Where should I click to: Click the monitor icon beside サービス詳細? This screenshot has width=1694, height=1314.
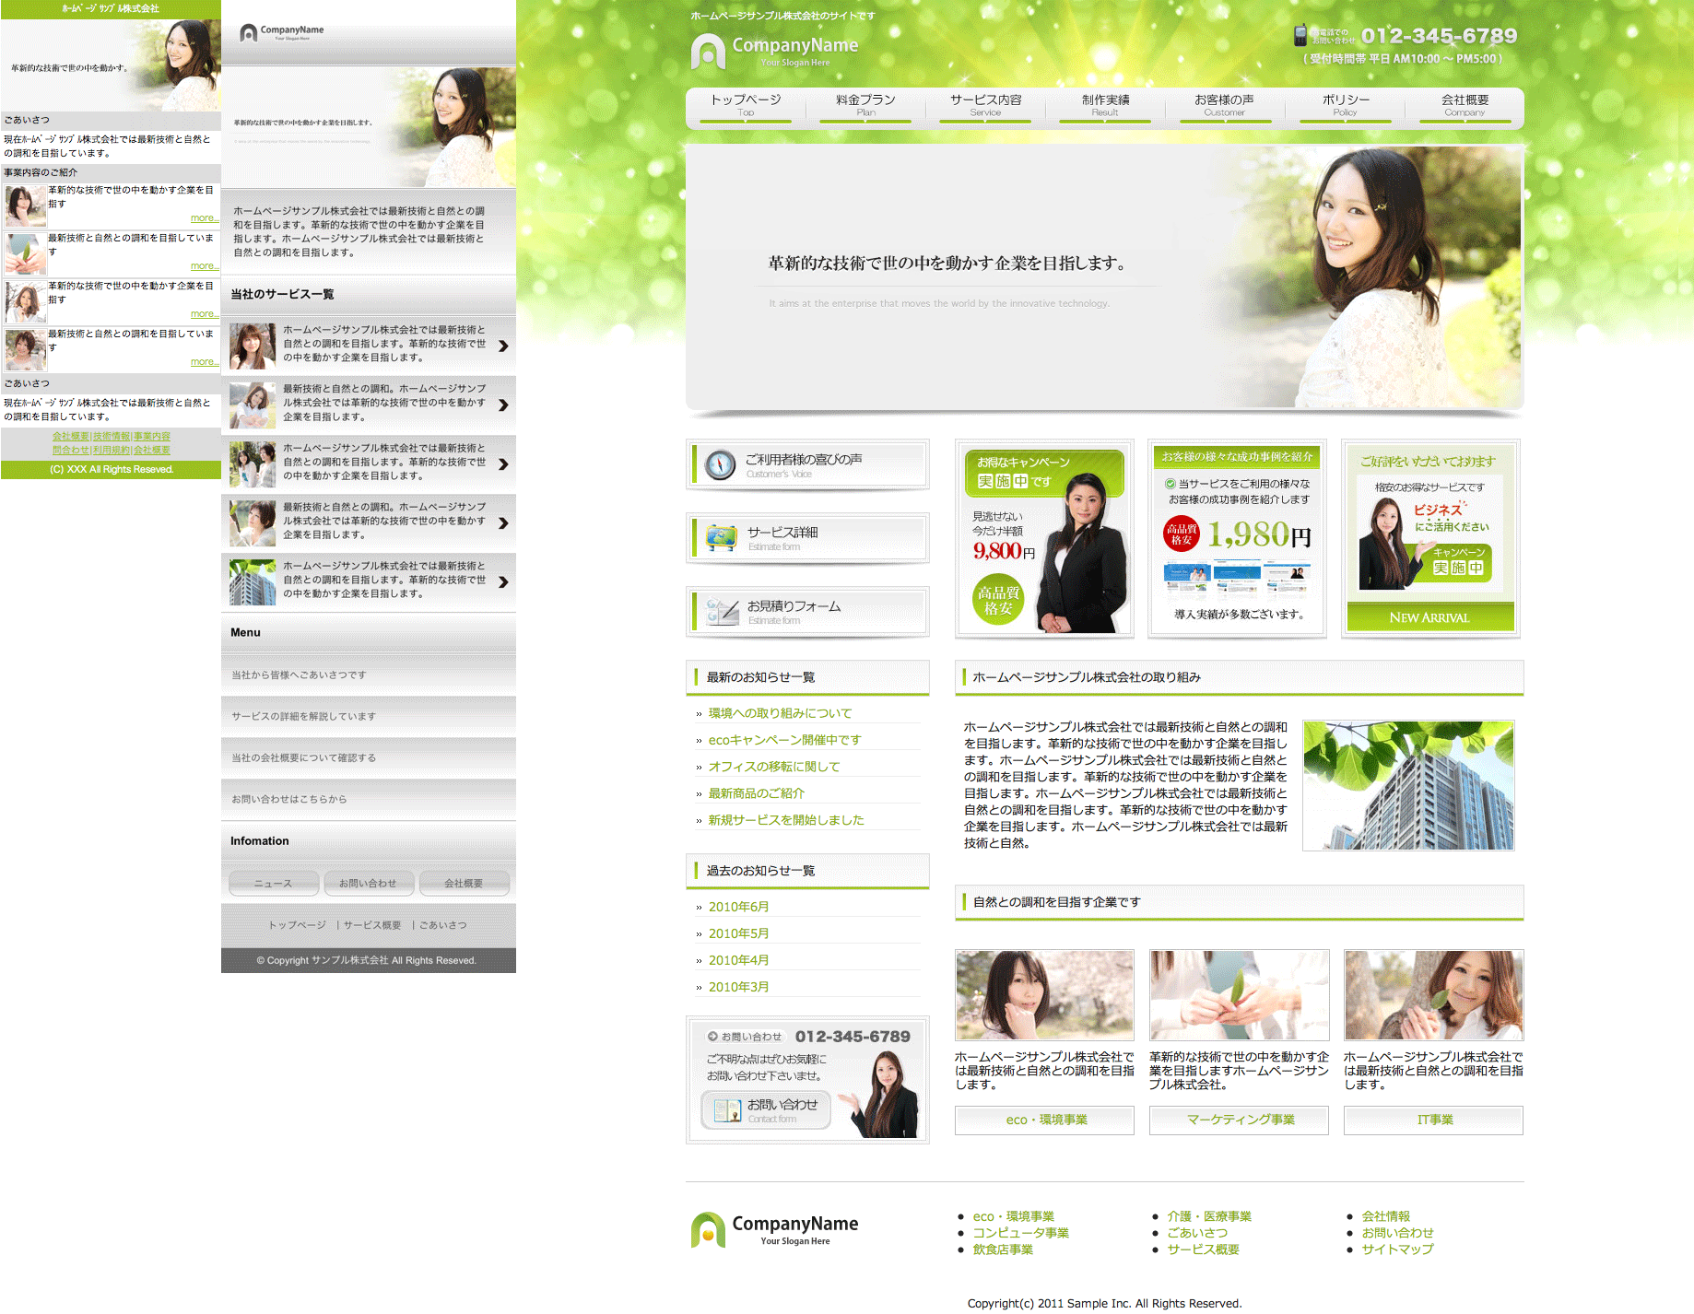click(722, 538)
